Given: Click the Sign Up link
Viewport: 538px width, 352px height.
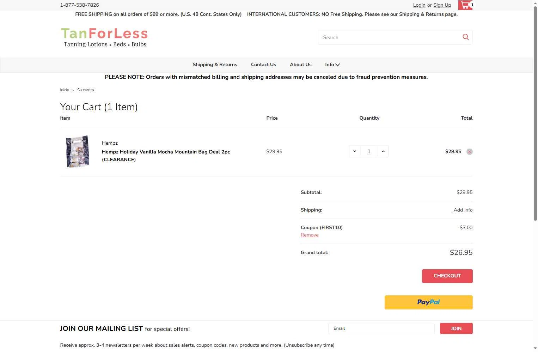Looking at the screenshot, I should click(442, 5).
